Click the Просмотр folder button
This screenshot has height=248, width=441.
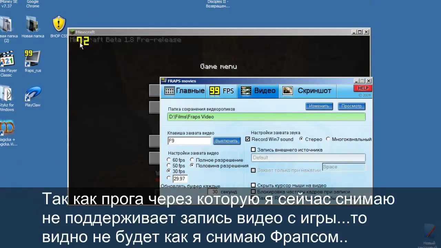pos(351,106)
